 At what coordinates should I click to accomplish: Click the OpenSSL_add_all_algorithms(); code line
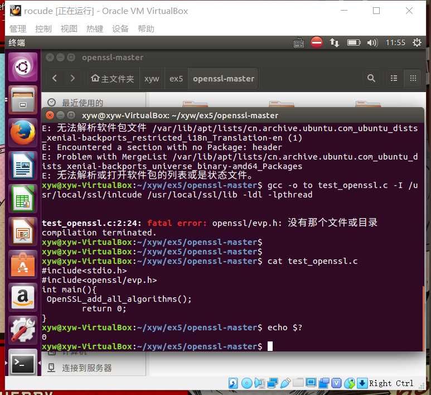point(119,299)
